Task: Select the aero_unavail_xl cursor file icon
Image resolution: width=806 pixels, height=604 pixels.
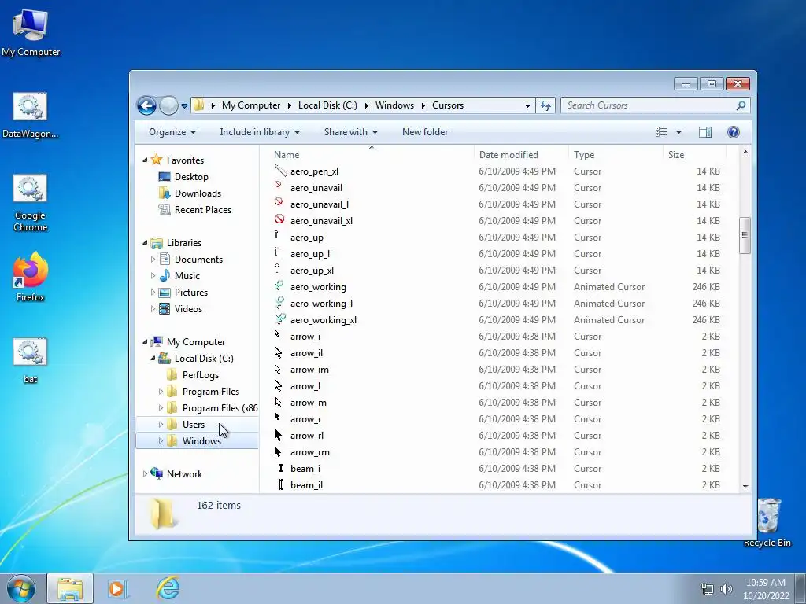Action: [x=279, y=219]
